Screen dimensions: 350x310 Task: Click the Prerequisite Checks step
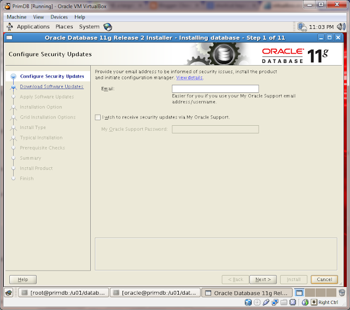pos(43,148)
